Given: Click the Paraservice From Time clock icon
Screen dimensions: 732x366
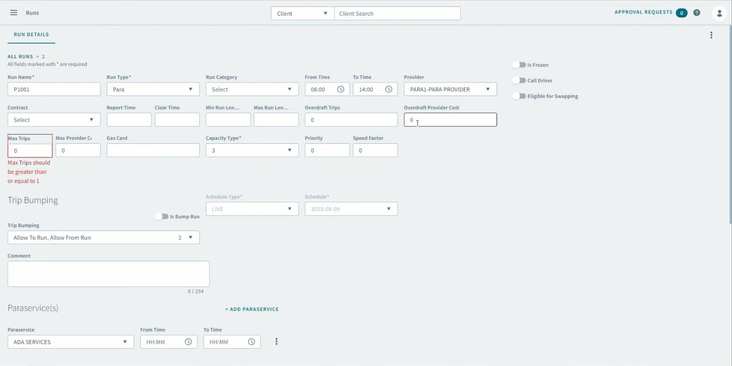Looking at the screenshot, I should coord(188,342).
